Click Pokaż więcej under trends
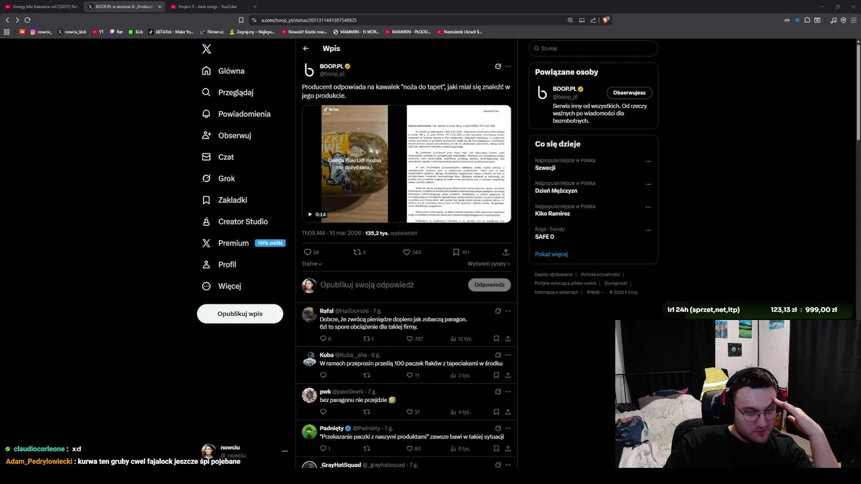This screenshot has height=484, width=861. [x=552, y=254]
